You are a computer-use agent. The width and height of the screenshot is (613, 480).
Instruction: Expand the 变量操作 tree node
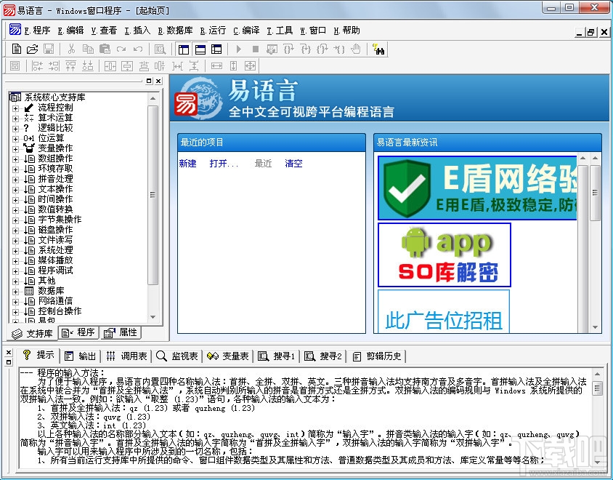point(15,149)
